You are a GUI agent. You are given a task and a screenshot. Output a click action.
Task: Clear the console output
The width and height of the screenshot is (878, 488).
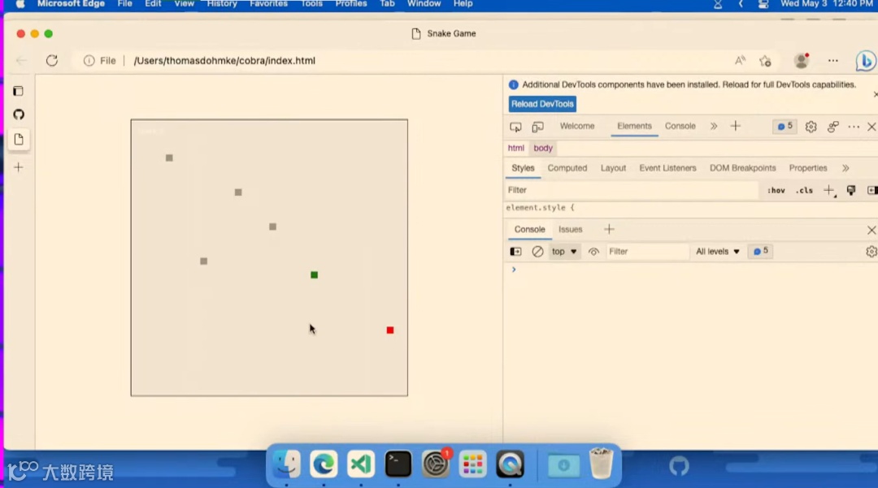pyautogui.click(x=537, y=252)
